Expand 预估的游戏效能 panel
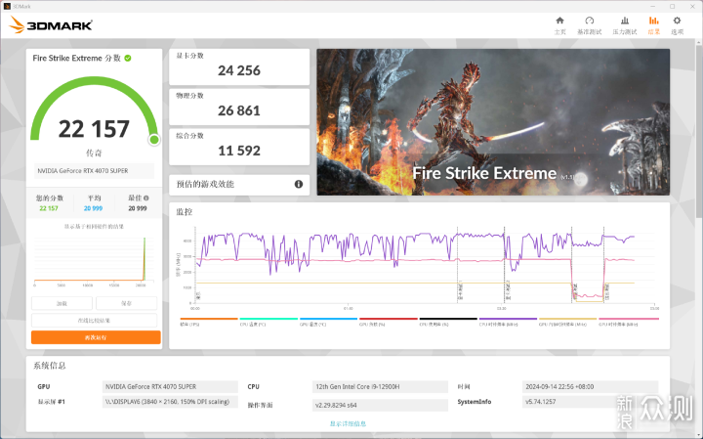 [x=239, y=185]
